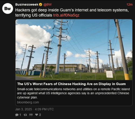Like the tweet with the heart icon
Image resolution: width=135 pixels, height=119 pixels.
tap(36, 115)
